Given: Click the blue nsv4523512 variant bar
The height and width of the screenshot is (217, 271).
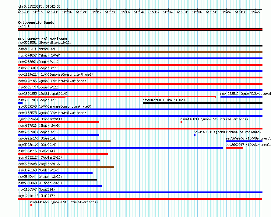Looking at the screenshot, I should point(241,97).
